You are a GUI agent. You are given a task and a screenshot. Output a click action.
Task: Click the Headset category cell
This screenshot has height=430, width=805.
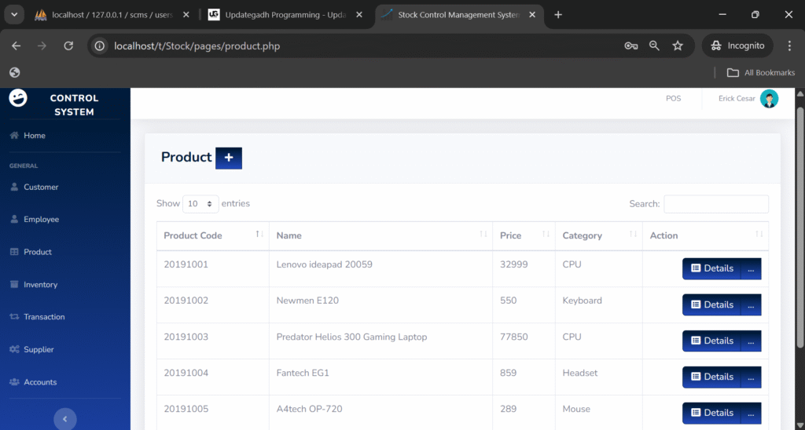click(598, 377)
